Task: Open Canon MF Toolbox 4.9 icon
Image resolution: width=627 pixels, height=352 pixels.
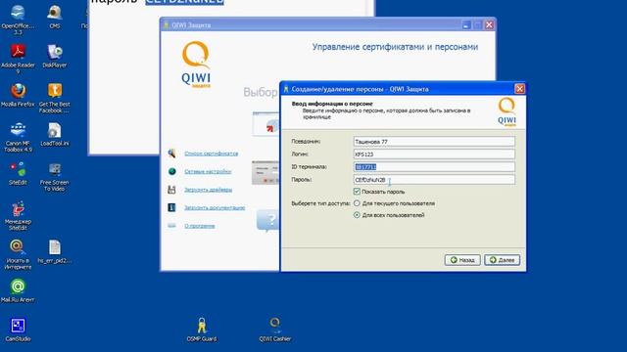Action: click(18, 130)
